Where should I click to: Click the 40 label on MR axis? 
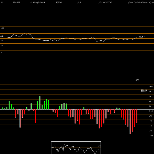(x=150, y=101)
